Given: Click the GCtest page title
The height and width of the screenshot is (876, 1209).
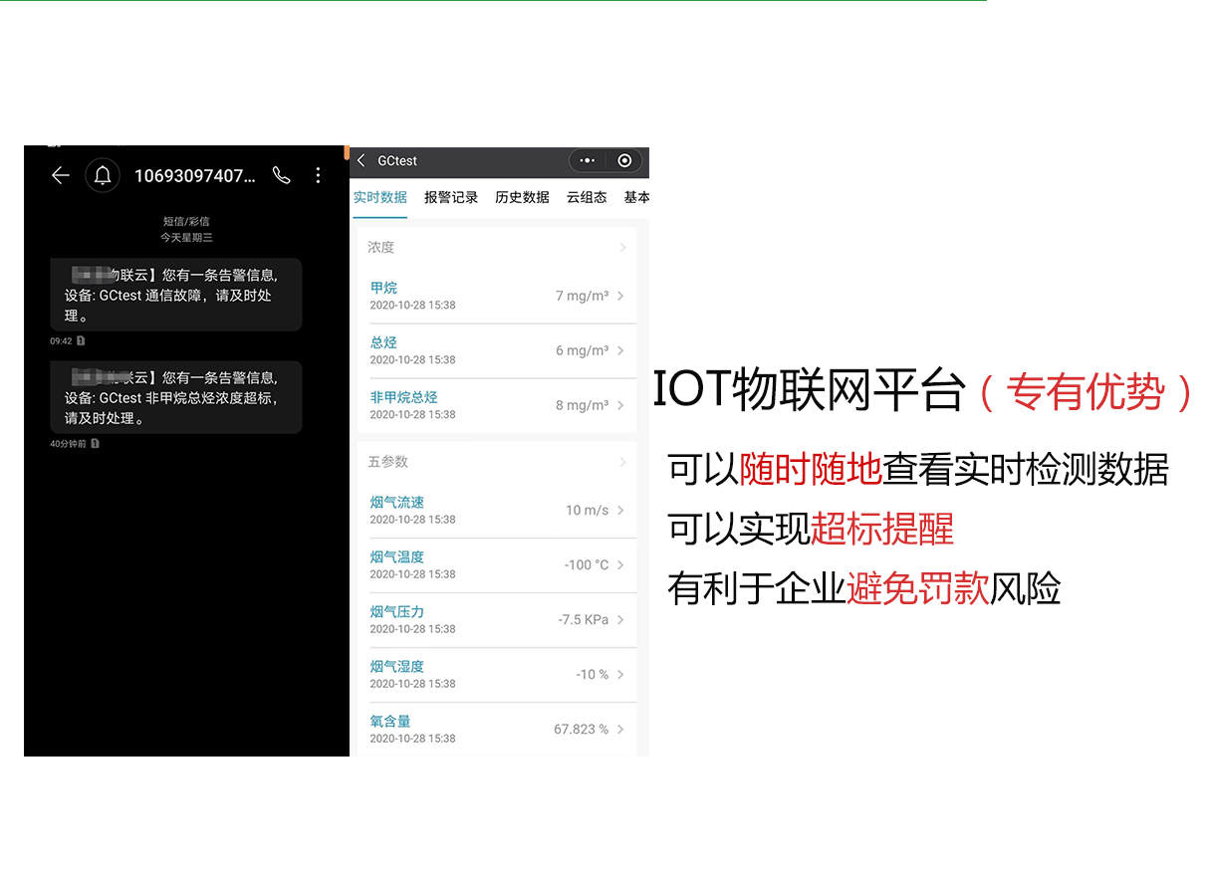Looking at the screenshot, I should [x=397, y=160].
